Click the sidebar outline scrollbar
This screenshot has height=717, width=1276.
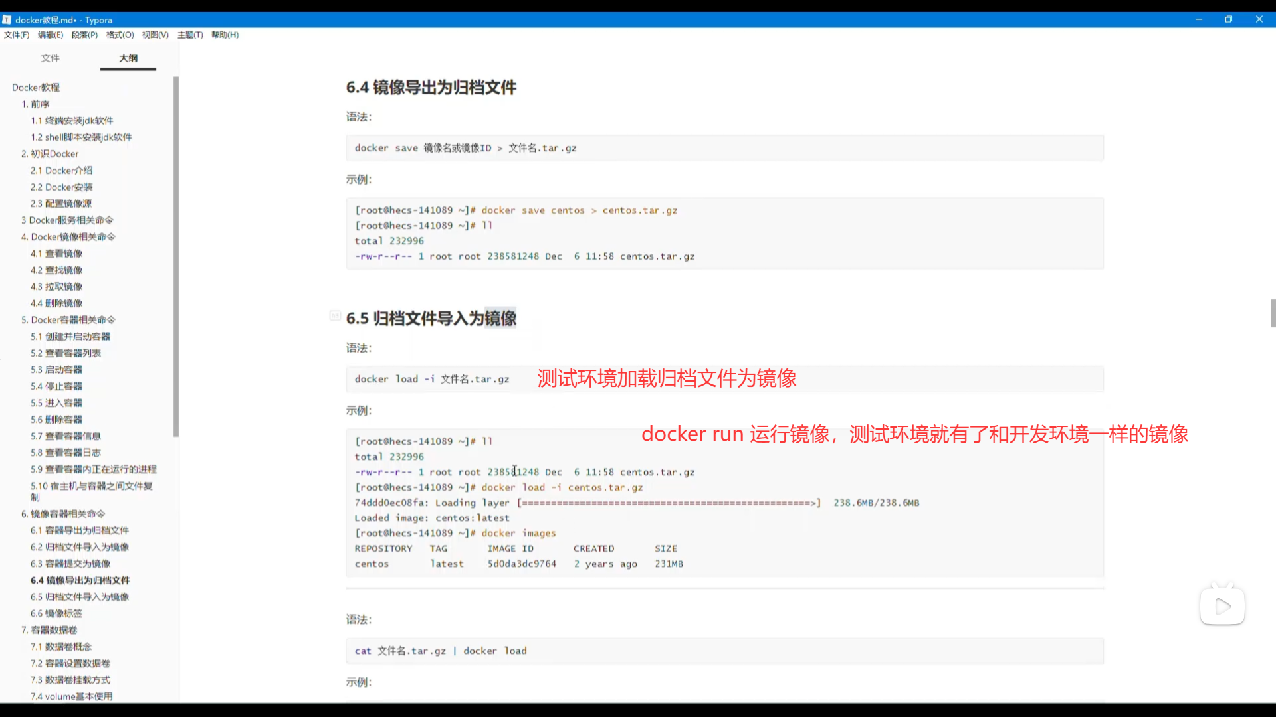pyautogui.click(x=176, y=256)
